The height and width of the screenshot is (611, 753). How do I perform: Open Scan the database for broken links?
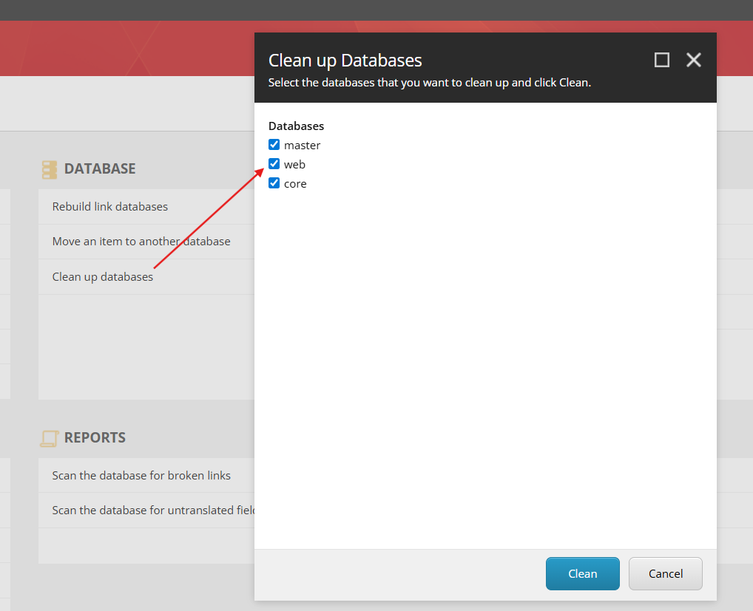(141, 476)
